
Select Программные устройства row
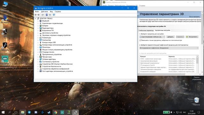click(52, 54)
